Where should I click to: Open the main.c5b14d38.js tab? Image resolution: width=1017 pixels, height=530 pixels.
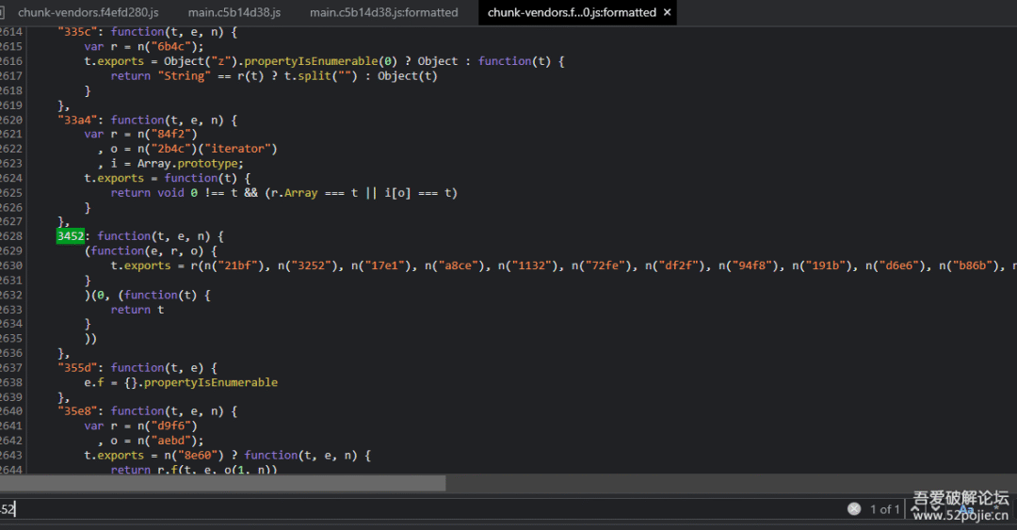click(x=234, y=12)
